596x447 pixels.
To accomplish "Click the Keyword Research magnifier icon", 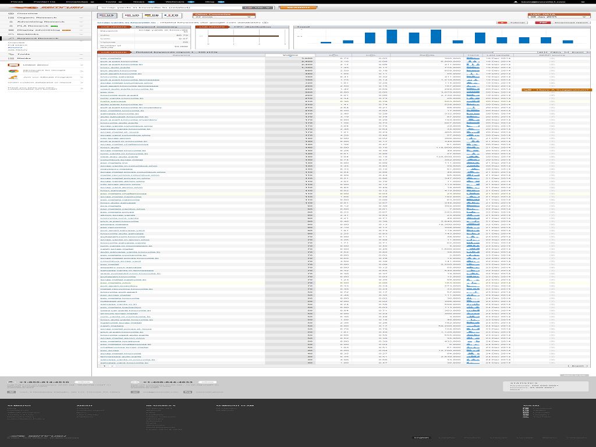I will (12, 38).
